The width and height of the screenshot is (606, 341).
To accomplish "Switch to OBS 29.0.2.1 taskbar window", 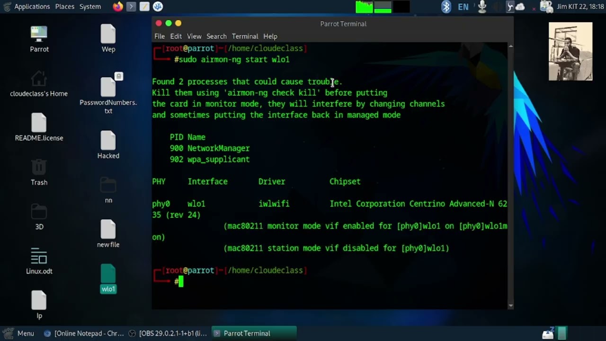I will pos(168,333).
